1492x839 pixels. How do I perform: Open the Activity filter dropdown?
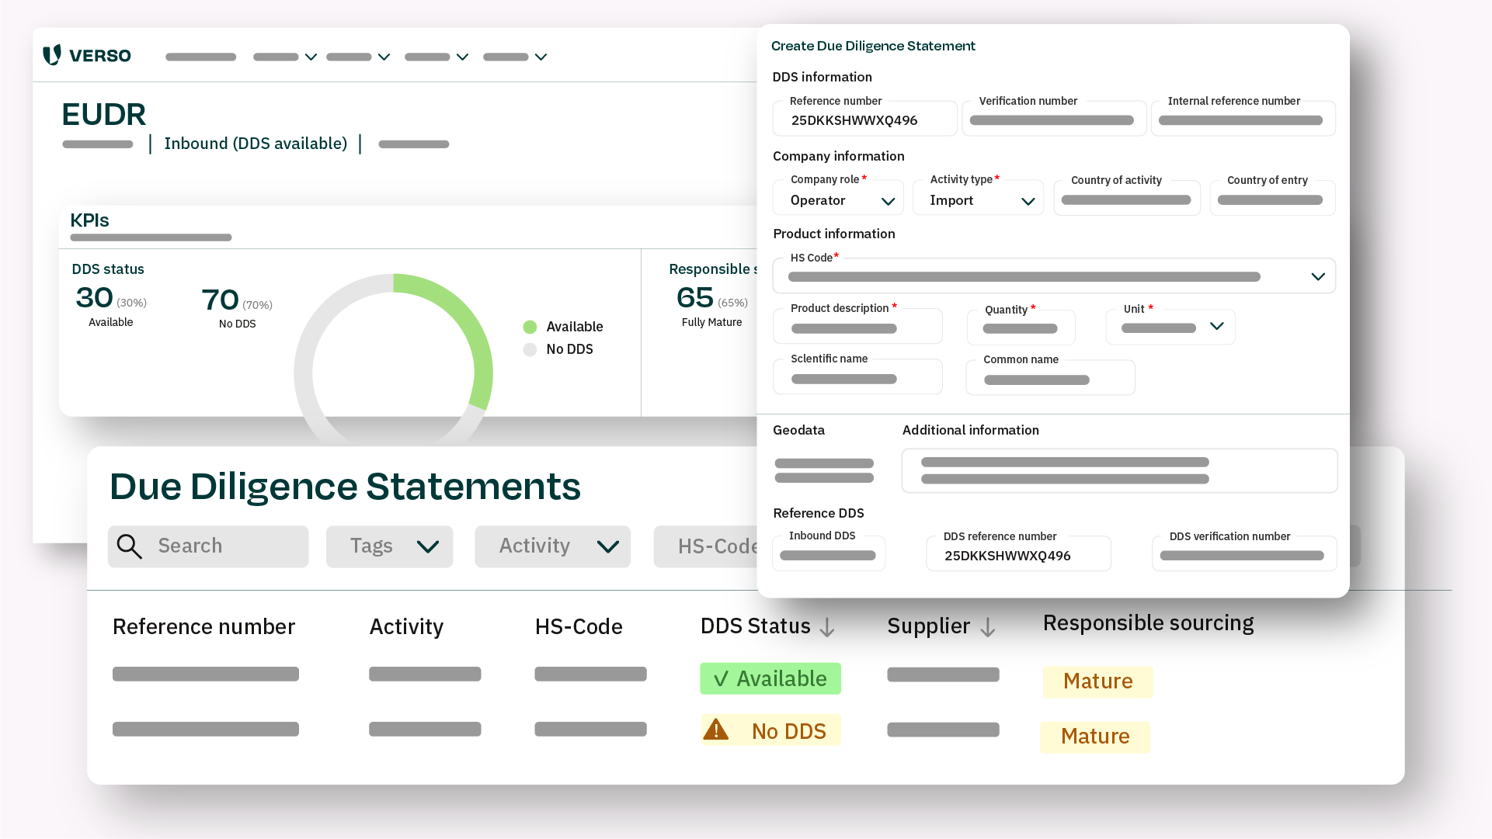552,546
